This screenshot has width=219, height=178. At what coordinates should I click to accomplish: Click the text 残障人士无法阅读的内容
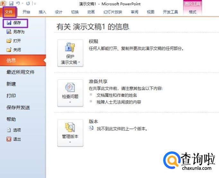click(119, 102)
